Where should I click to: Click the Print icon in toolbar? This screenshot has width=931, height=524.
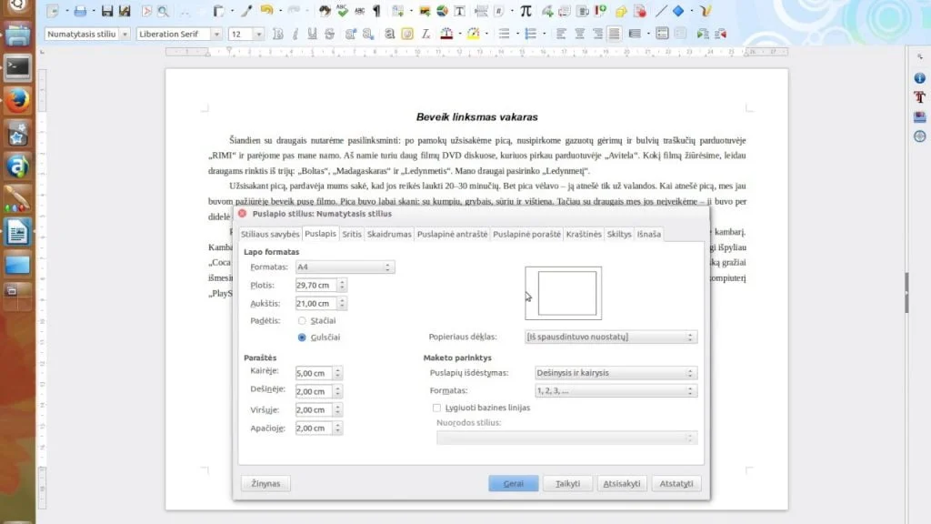[x=80, y=11]
